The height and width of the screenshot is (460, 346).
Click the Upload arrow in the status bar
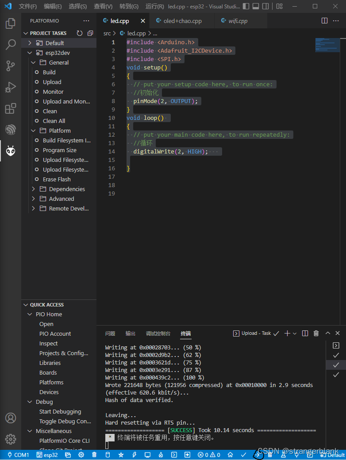click(258, 454)
